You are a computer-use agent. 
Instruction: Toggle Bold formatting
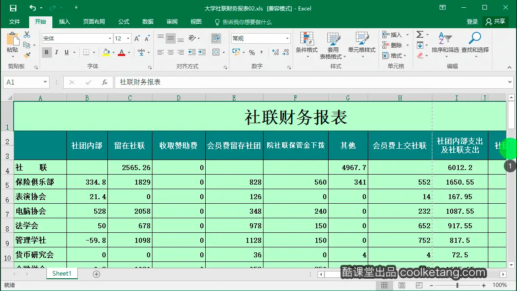[x=46, y=52]
